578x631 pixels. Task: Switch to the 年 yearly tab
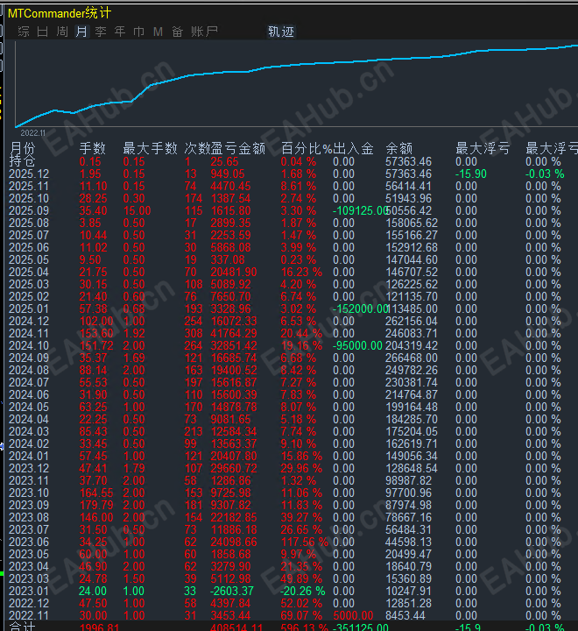point(120,32)
